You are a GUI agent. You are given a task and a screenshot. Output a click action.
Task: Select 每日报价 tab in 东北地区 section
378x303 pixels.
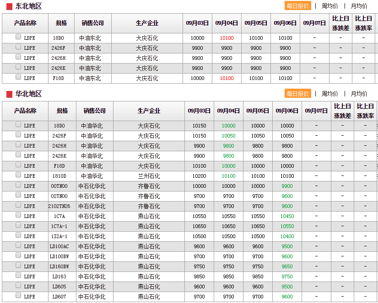click(x=298, y=6)
